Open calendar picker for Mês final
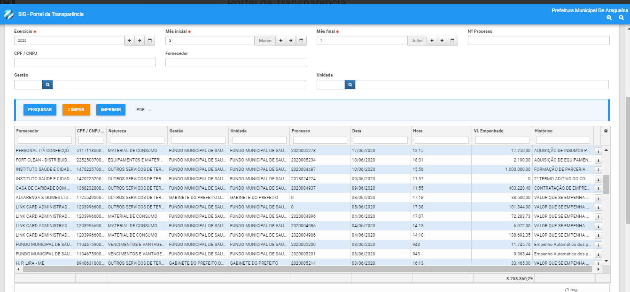The width and height of the screenshot is (630, 292). tap(452, 41)
